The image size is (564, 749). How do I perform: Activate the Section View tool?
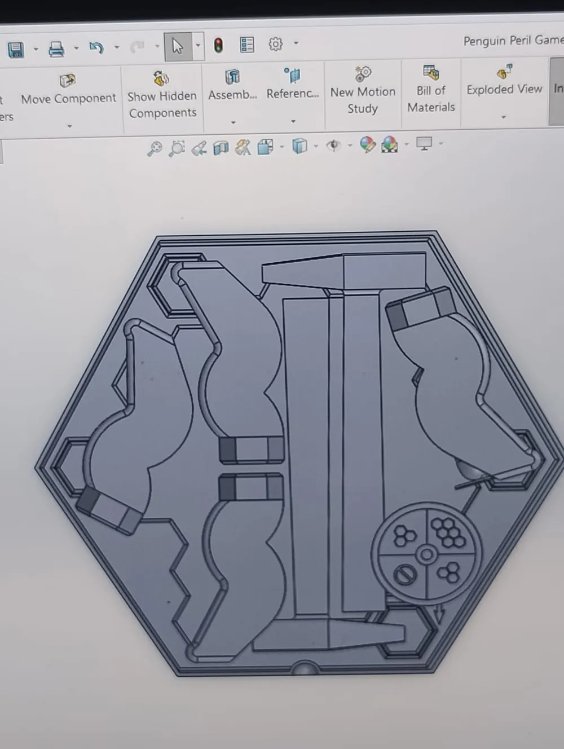(221, 148)
